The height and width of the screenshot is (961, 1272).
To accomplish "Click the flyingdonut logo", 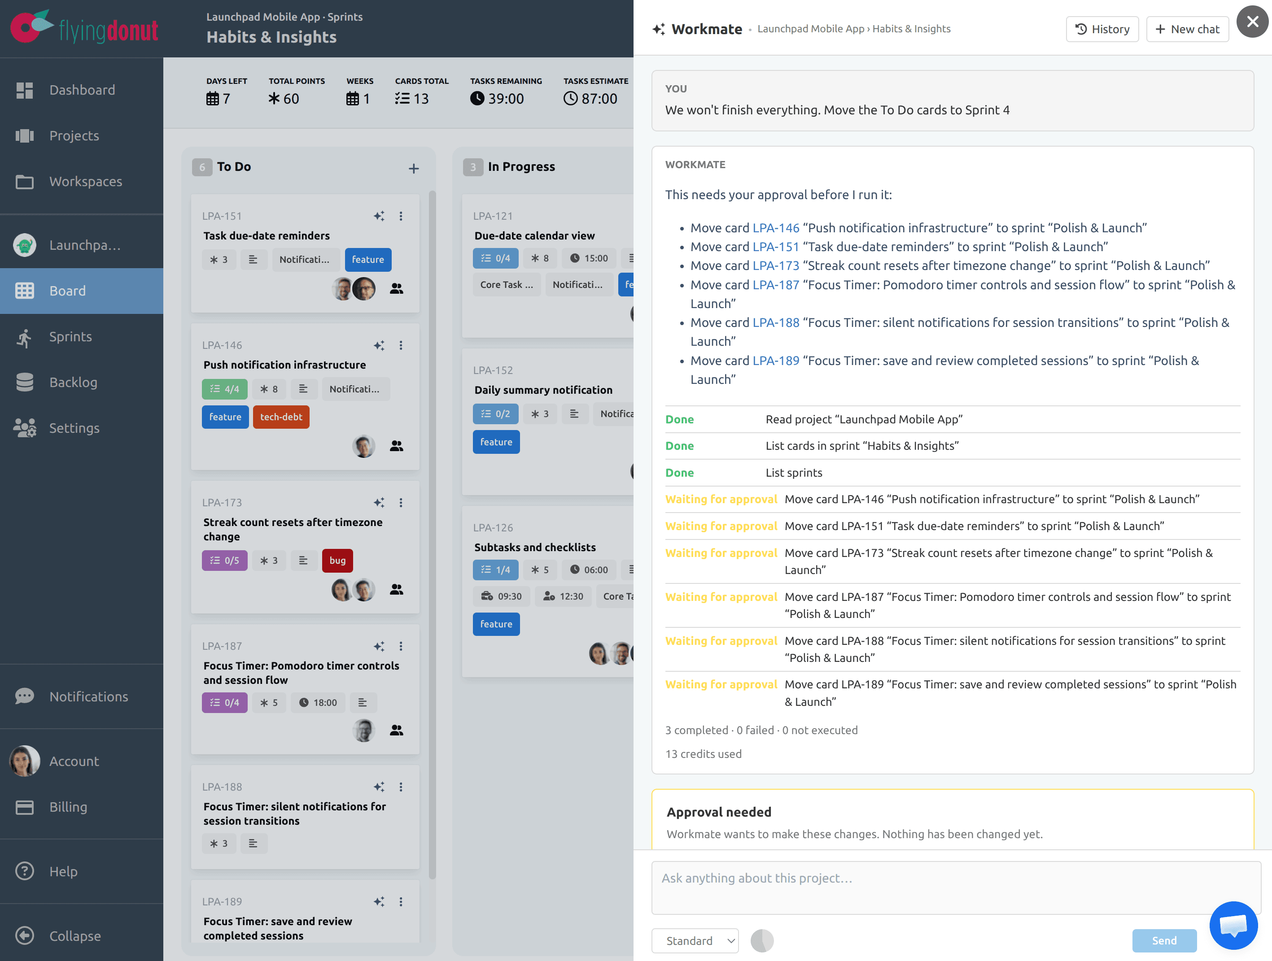I will 84,28.
